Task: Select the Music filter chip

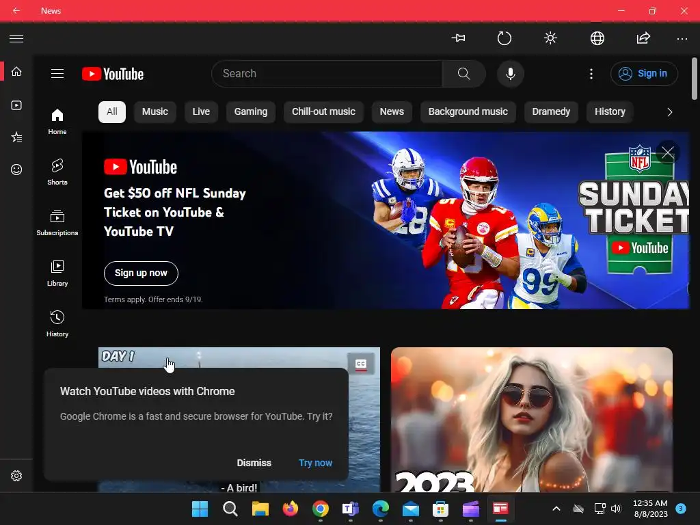Action: click(x=155, y=111)
